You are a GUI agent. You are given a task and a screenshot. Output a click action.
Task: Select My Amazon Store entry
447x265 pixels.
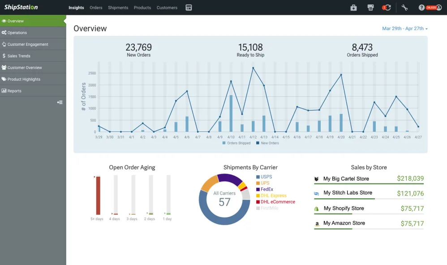[344, 223]
